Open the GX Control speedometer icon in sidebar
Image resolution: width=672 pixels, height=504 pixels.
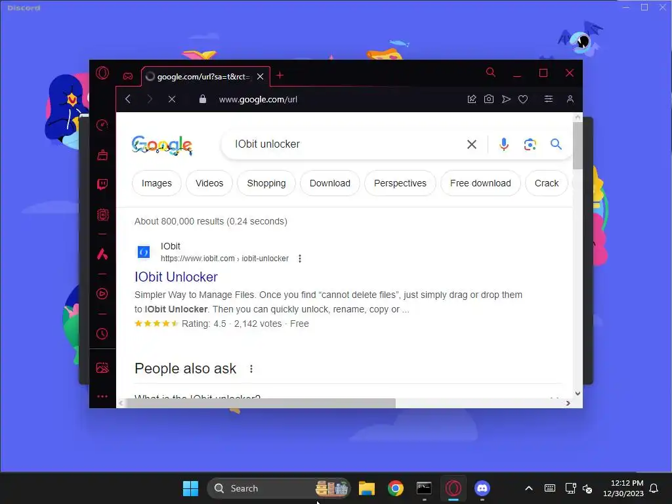click(x=102, y=125)
